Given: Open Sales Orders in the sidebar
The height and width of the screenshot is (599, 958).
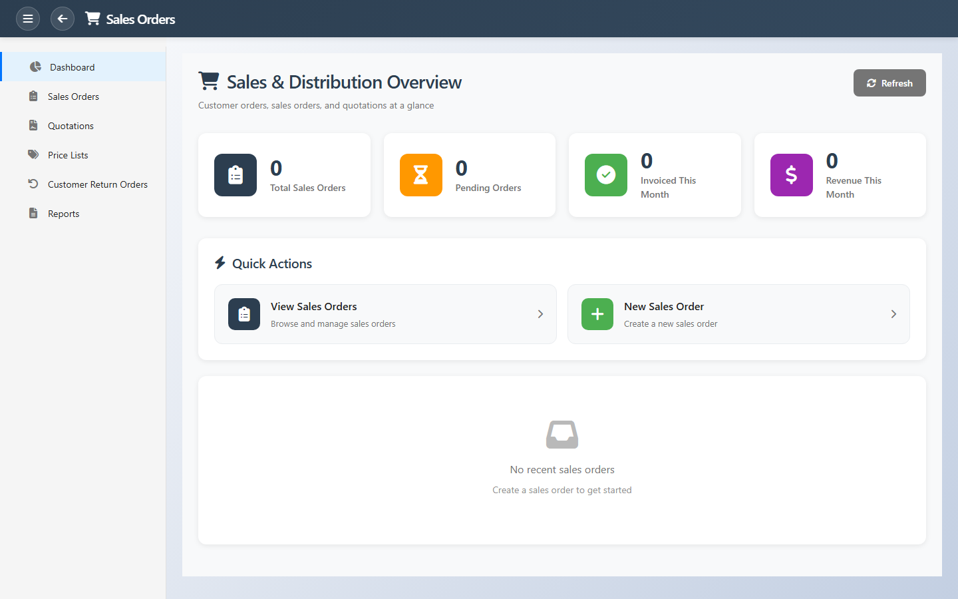Looking at the screenshot, I should 73,97.
